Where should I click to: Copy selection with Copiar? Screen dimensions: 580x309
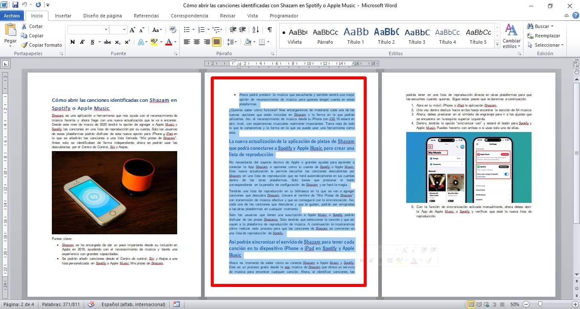pyautogui.click(x=32, y=36)
